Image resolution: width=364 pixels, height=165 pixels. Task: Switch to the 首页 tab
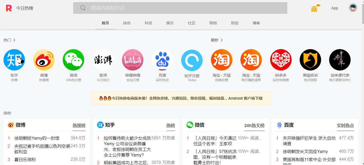[105, 23]
